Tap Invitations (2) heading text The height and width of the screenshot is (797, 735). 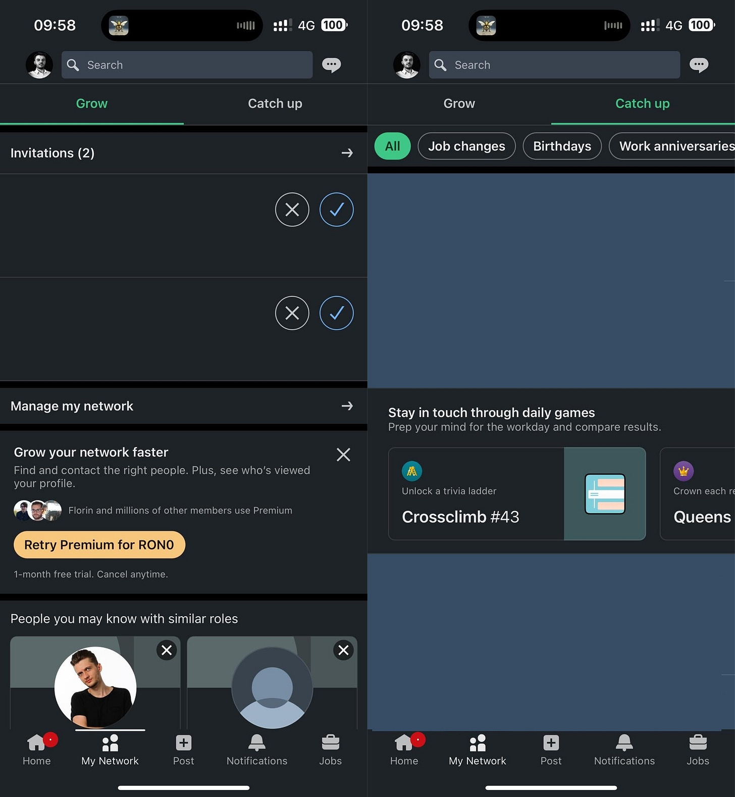pyautogui.click(x=52, y=153)
